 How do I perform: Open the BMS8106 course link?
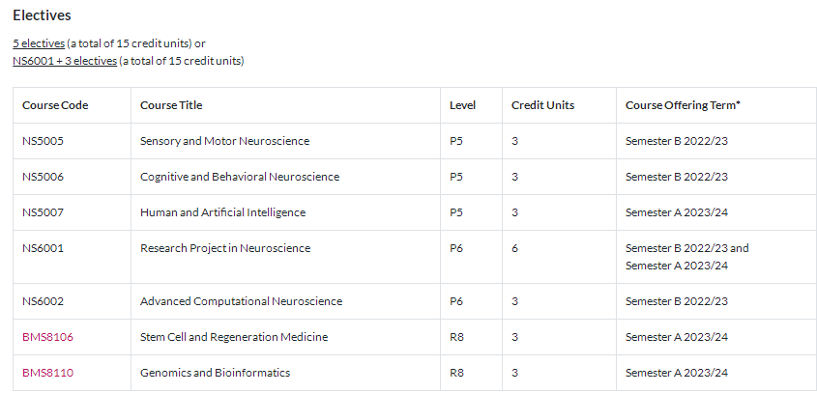tap(47, 337)
